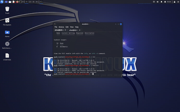Switch to workspace 2
180x112 pixels.
pyautogui.click(x=30, y=2)
